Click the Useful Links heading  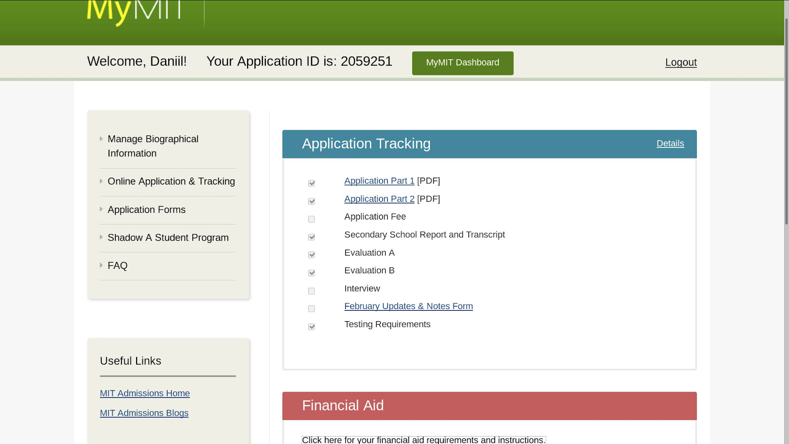[x=130, y=361]
